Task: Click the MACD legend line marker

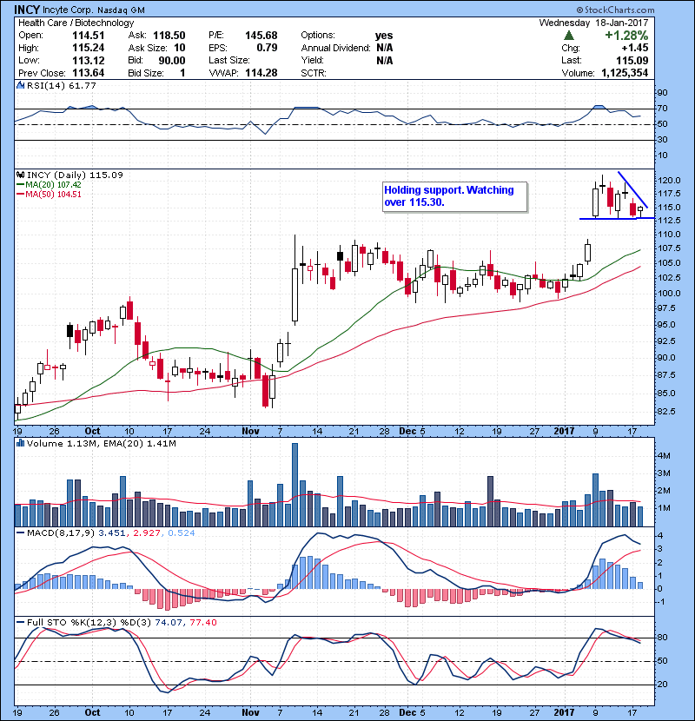Action: [x=20, y=533]
